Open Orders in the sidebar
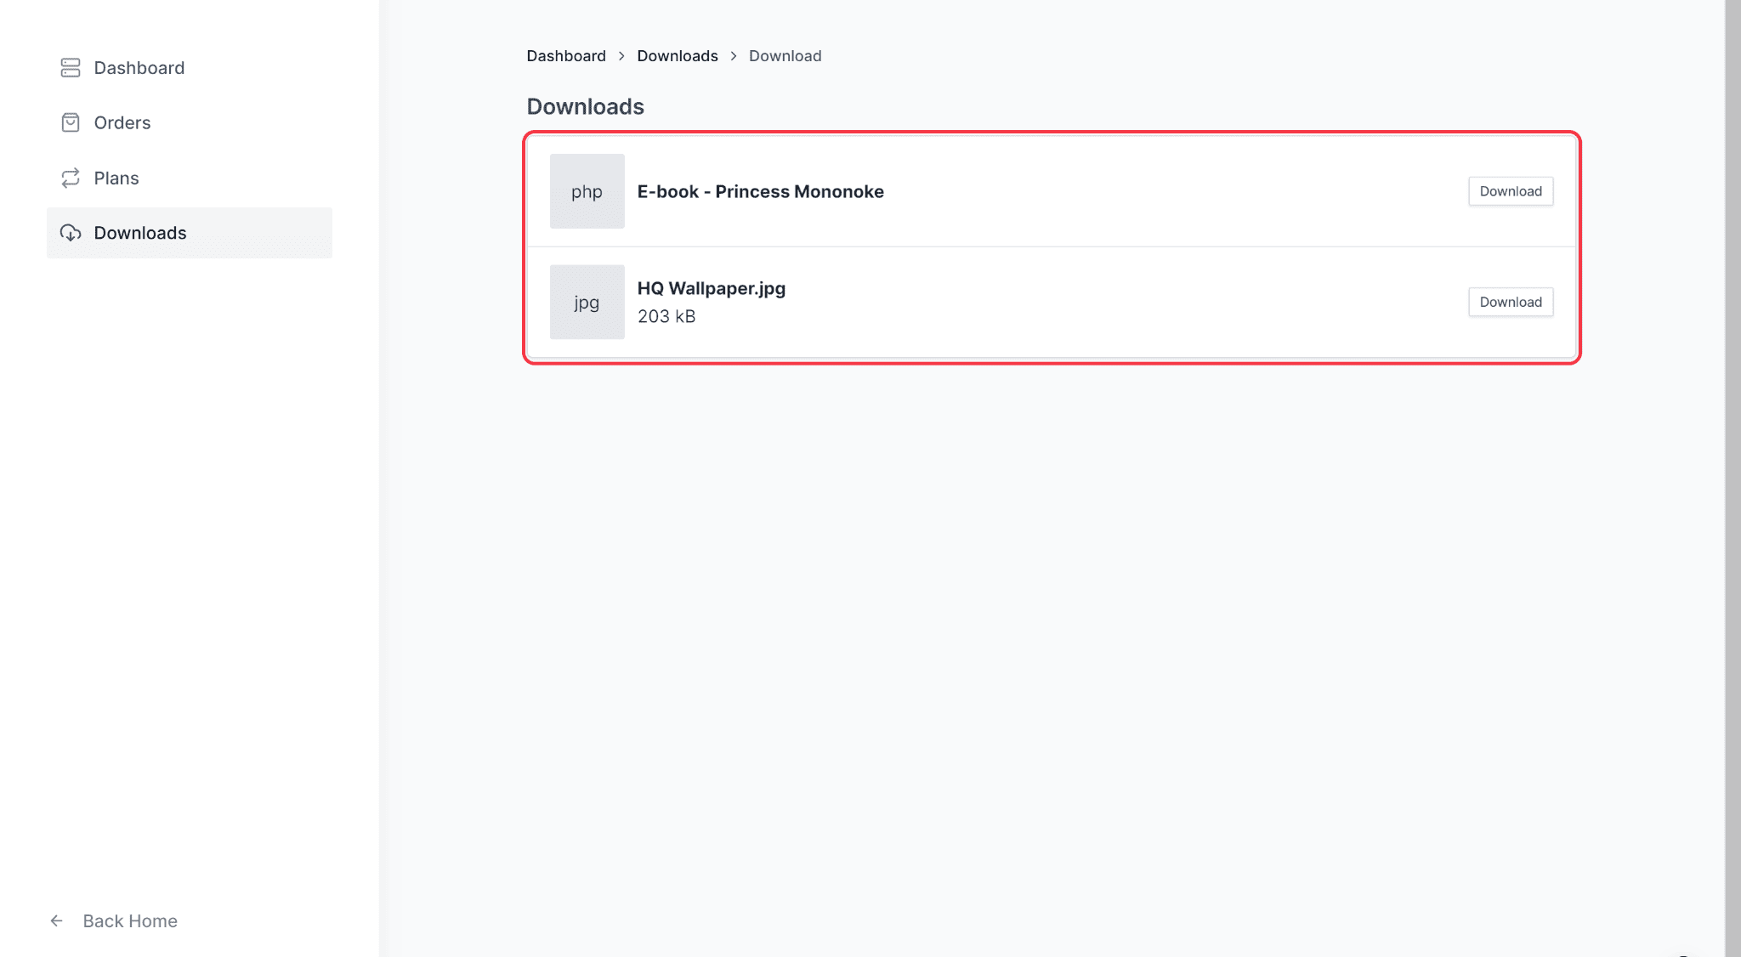Image resolution: width=1741 pixels, height=957 pixels. click(x=122, y=123)
